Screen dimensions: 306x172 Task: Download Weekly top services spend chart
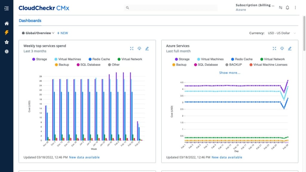139,48
